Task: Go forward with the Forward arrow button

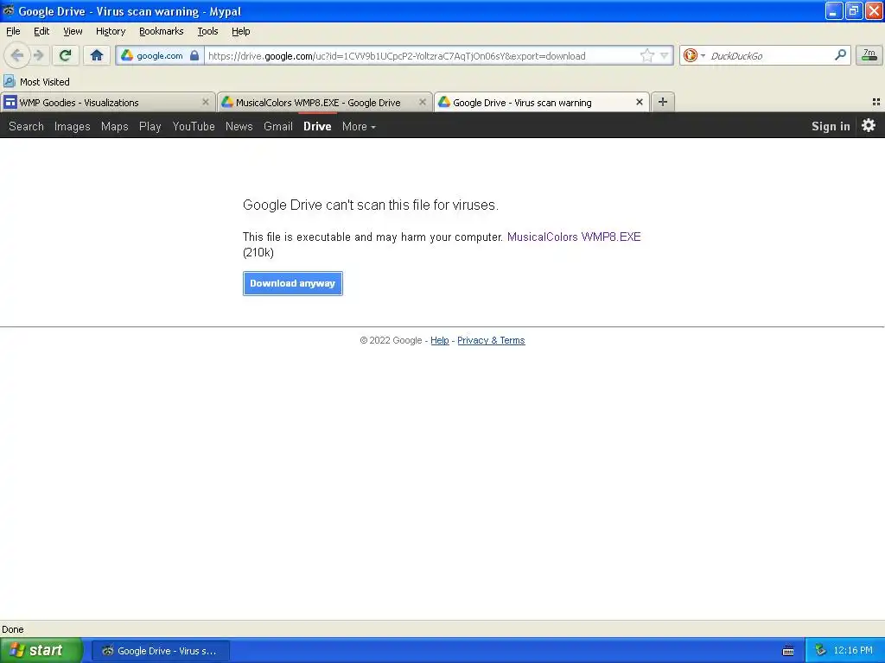Action: tap(39, 55)
